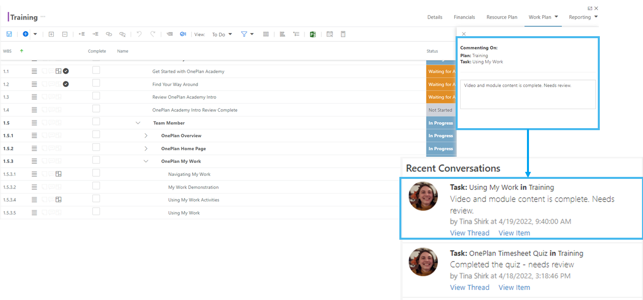This screenshot has height=300, width=643.
Task: Collapse all rows with the boxed minus icon
Action: (x=65, y=34)
